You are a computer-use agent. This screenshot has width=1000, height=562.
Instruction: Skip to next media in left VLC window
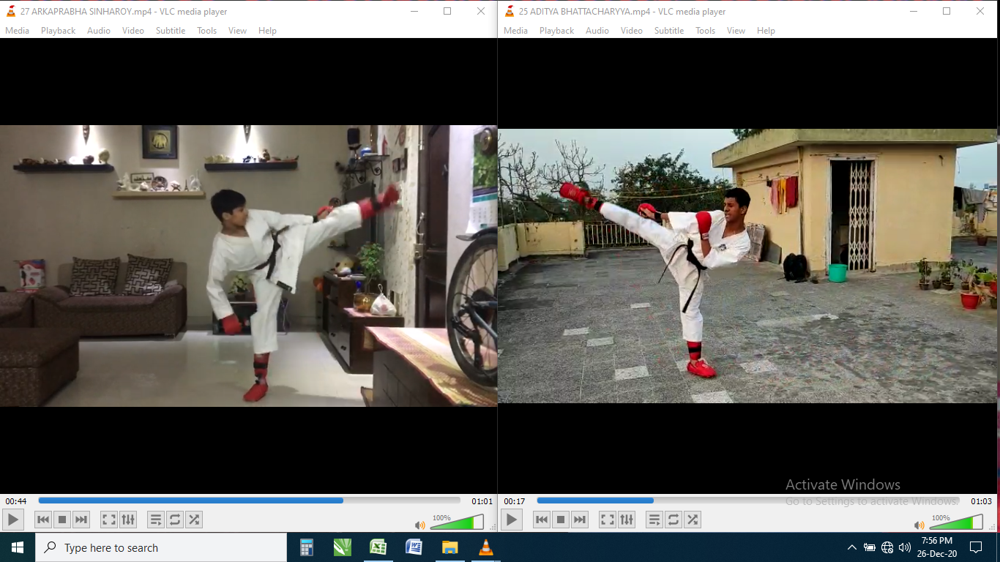coord(81,520)
